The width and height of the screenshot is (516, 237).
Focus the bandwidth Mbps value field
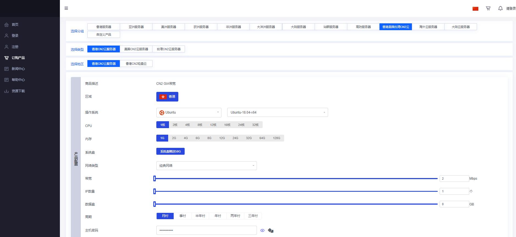click(x=454, y=179)
